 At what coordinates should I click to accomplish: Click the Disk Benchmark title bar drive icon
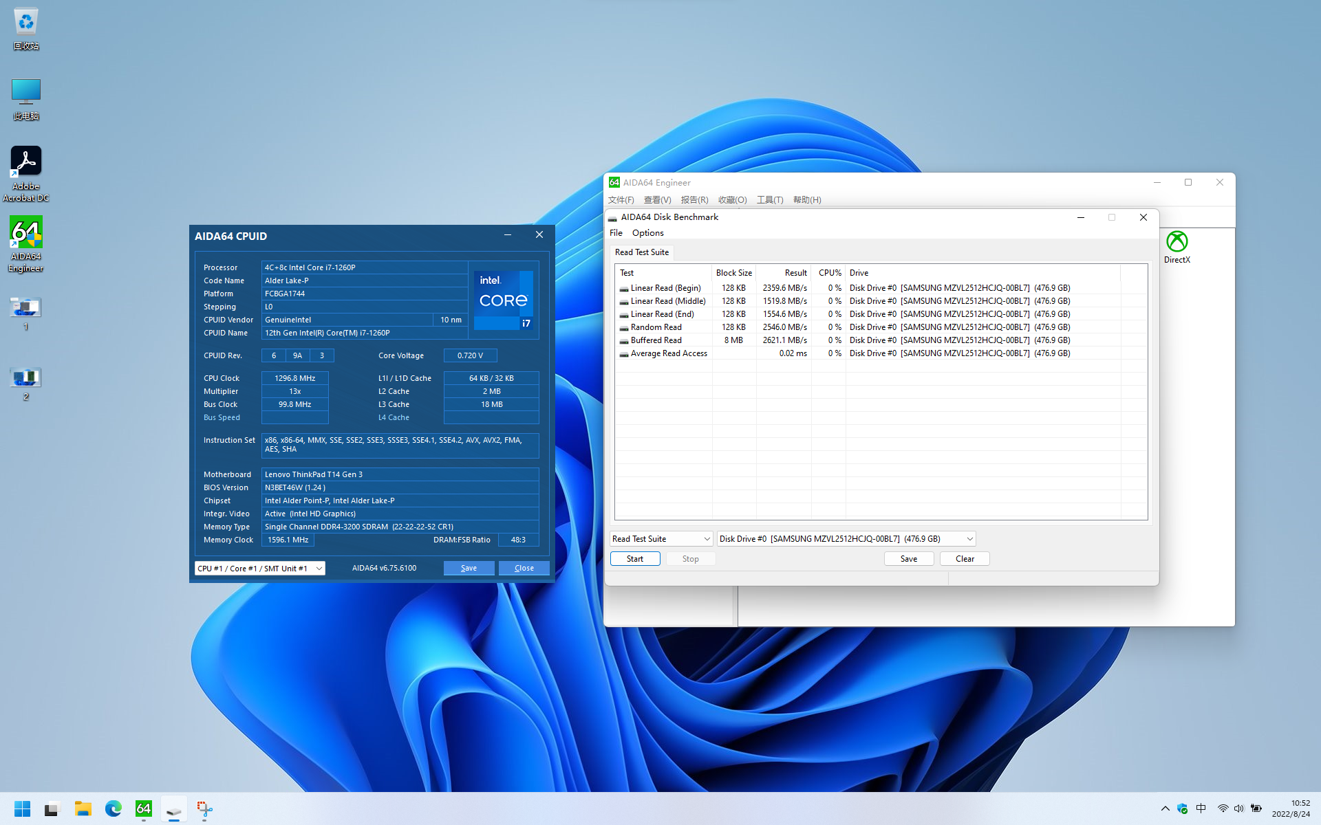coord(612,217)
